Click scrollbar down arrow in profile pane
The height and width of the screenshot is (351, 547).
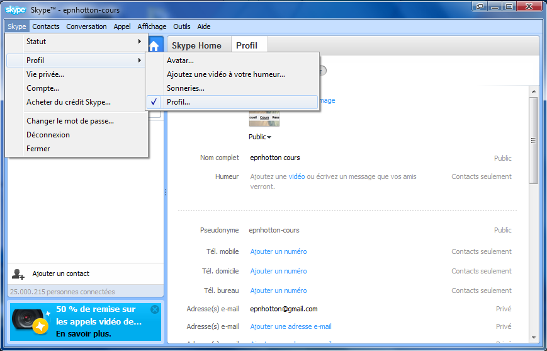coord(533,338)
